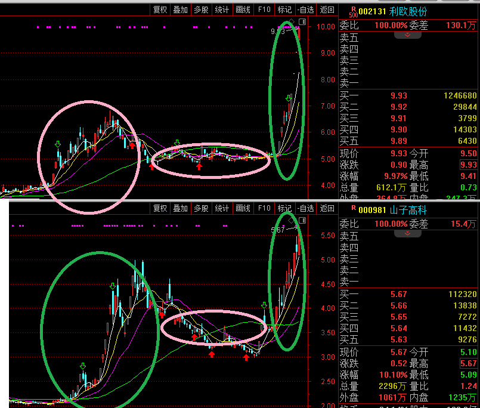Image resolution: width=480 pixels, height=408 pixels.
Task: Open 多股 in the 利欧股份 chart toolbar
Action: tap(201, 10)
